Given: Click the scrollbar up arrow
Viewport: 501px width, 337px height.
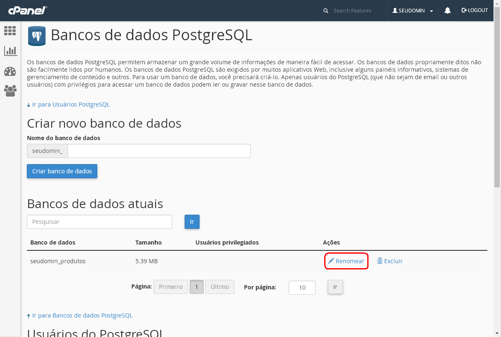Looking at the screenshot, I should coord(497,3).
